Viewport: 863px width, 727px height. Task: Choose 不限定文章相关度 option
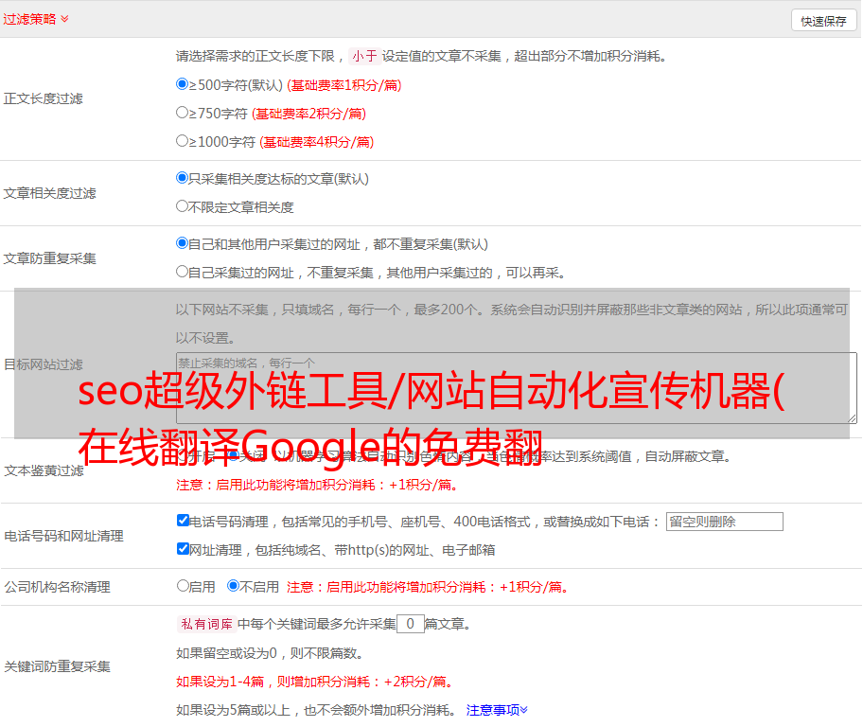pyautogui.click(x=183, y=206)
